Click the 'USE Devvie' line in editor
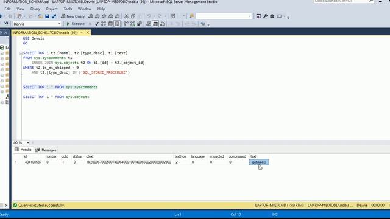The image size is (390, 219). click(34, 38)
